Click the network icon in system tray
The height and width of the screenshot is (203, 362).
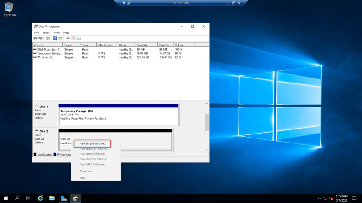coord(325,198)
